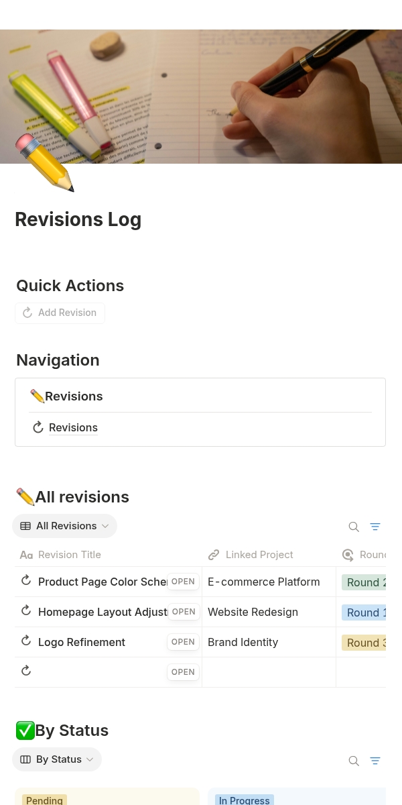
Task: Search within the All revisions table
Action: 354,527
